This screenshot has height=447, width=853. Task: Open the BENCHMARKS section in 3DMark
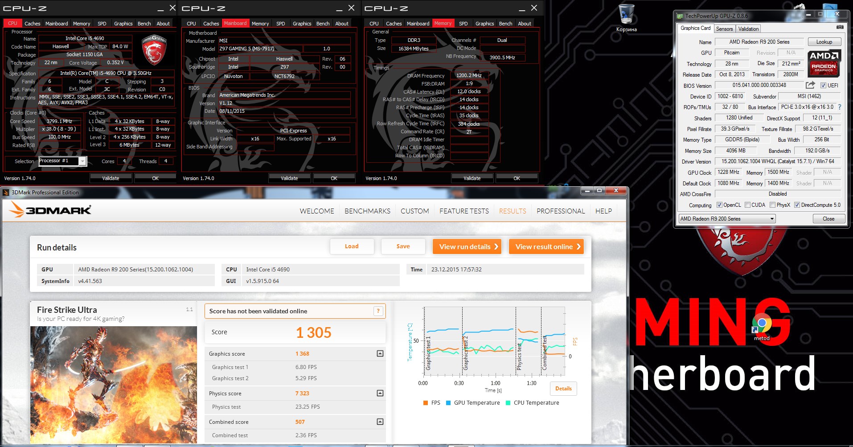(x=367, y=211)
